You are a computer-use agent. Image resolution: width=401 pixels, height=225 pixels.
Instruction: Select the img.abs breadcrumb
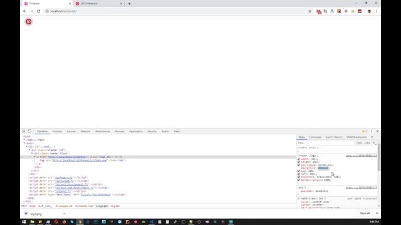115,206
